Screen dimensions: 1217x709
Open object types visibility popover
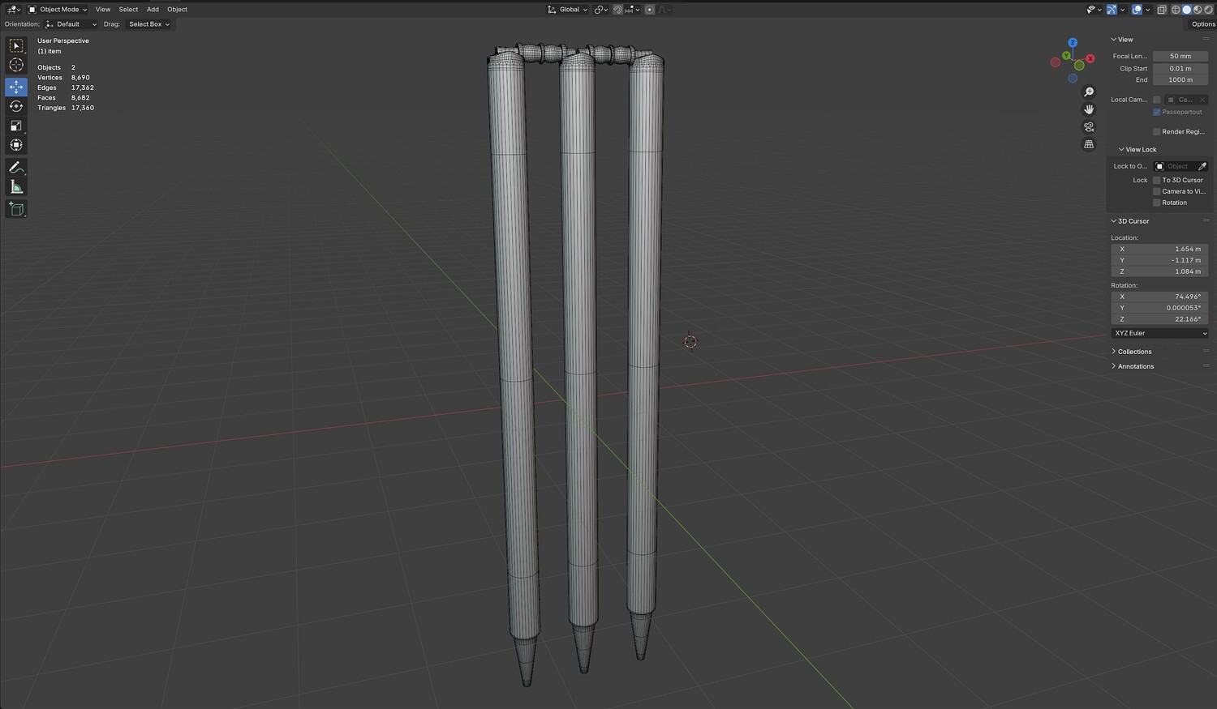pyautogui.click(x=1093, y=10)
